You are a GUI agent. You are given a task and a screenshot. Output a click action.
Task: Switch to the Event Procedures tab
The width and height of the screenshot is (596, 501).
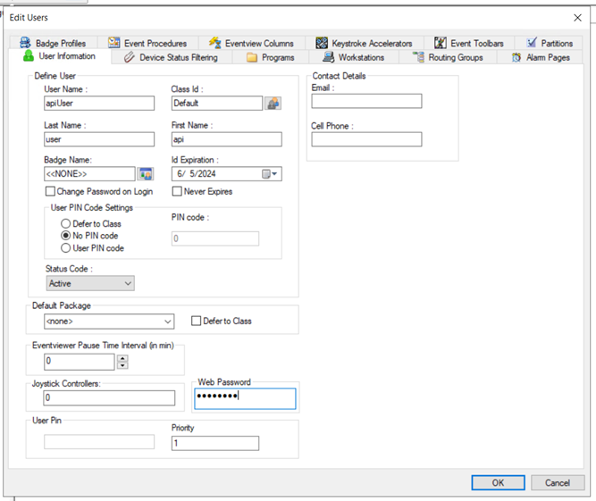tap(147, 43)
